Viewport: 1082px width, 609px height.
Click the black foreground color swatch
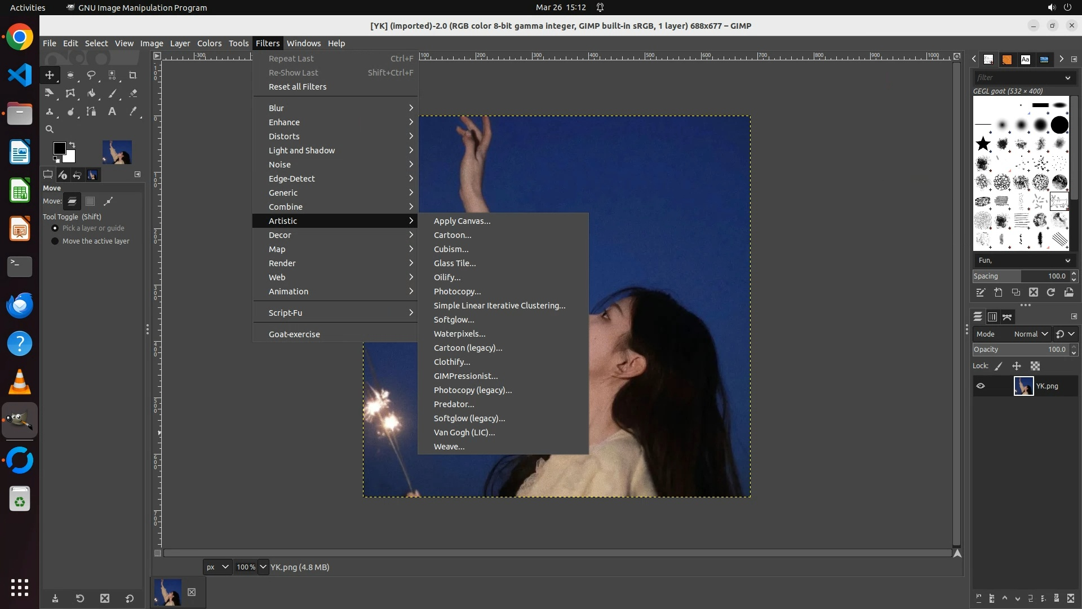coord(59,148)
